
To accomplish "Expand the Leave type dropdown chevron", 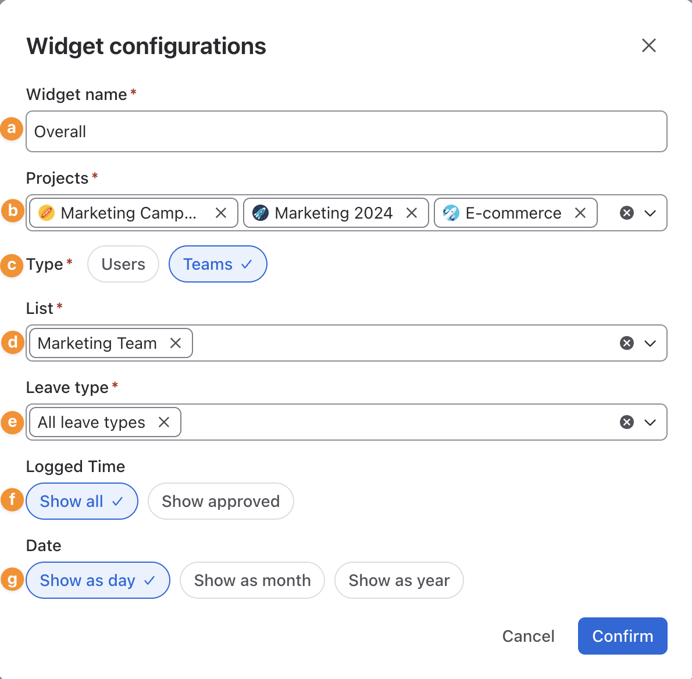I will click(650, 422).
